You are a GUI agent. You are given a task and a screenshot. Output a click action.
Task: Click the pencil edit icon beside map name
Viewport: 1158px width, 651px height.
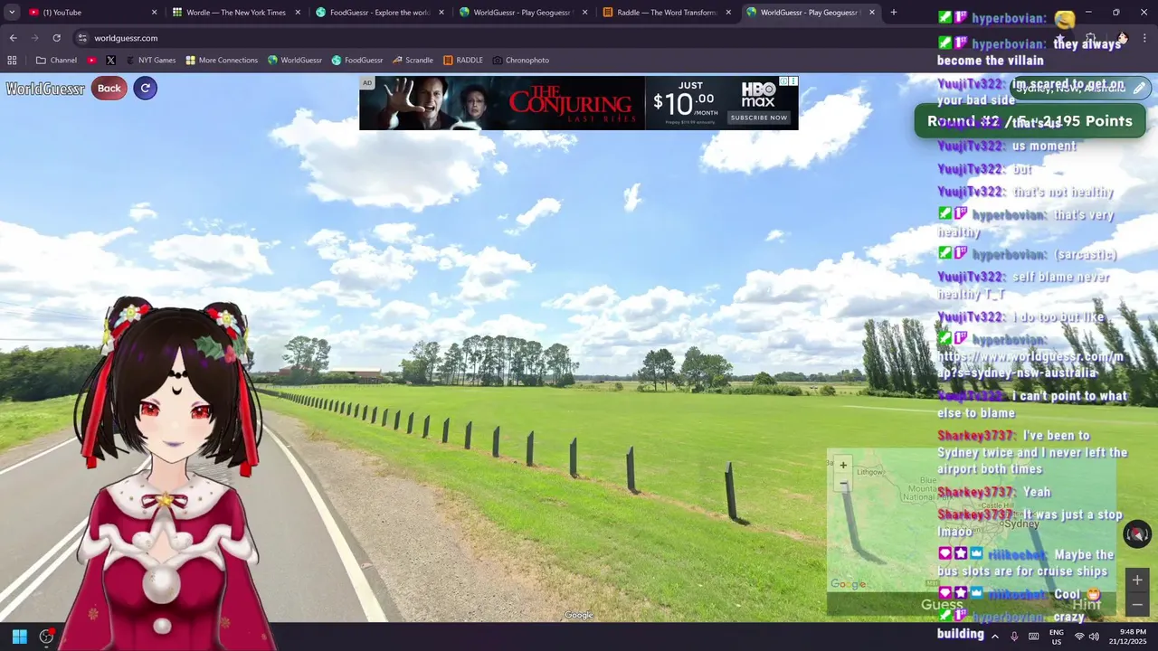point(1139,89)
